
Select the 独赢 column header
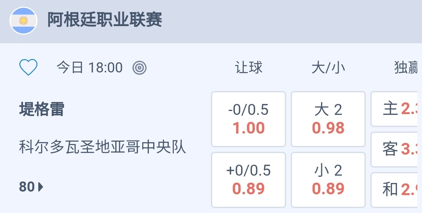[406, 68]
